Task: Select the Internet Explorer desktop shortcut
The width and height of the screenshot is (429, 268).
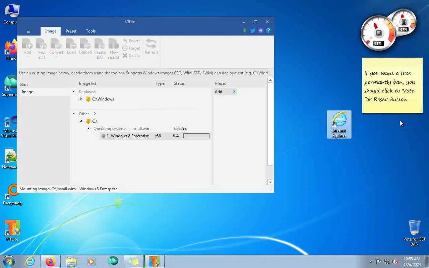Action: (339, 124)
